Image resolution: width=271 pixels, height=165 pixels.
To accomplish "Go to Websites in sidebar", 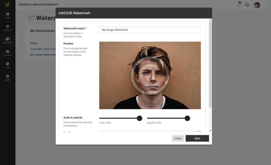I will (x=8, y=28).
